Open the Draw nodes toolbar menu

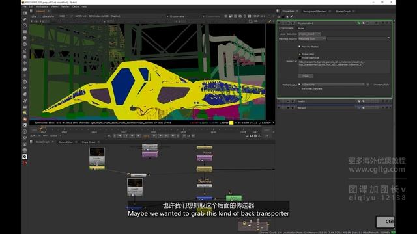[x=25, y=19]
